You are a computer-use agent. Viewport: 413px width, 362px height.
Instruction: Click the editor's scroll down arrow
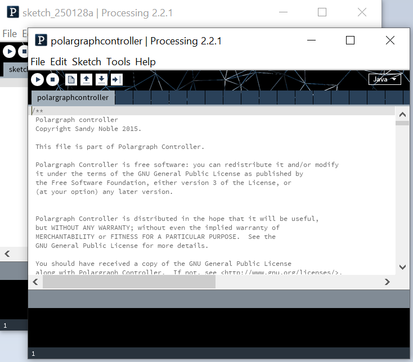coord(402,267)
